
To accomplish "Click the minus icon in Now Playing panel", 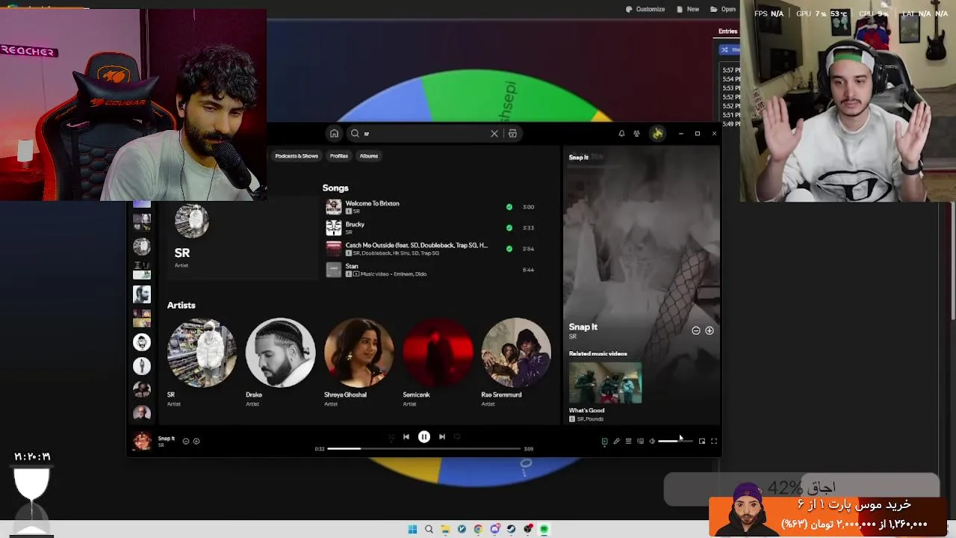I will [696, 330].
